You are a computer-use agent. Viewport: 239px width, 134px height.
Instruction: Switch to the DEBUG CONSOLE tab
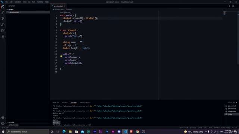[85, 103]
